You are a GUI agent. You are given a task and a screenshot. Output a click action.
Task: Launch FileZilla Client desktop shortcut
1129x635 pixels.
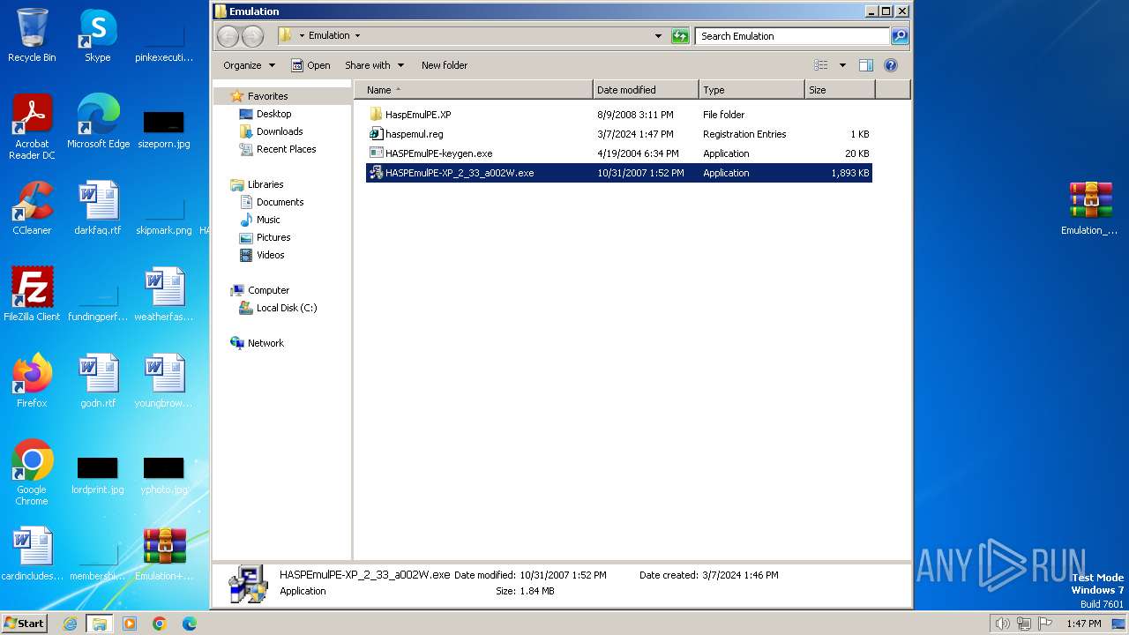32,295
